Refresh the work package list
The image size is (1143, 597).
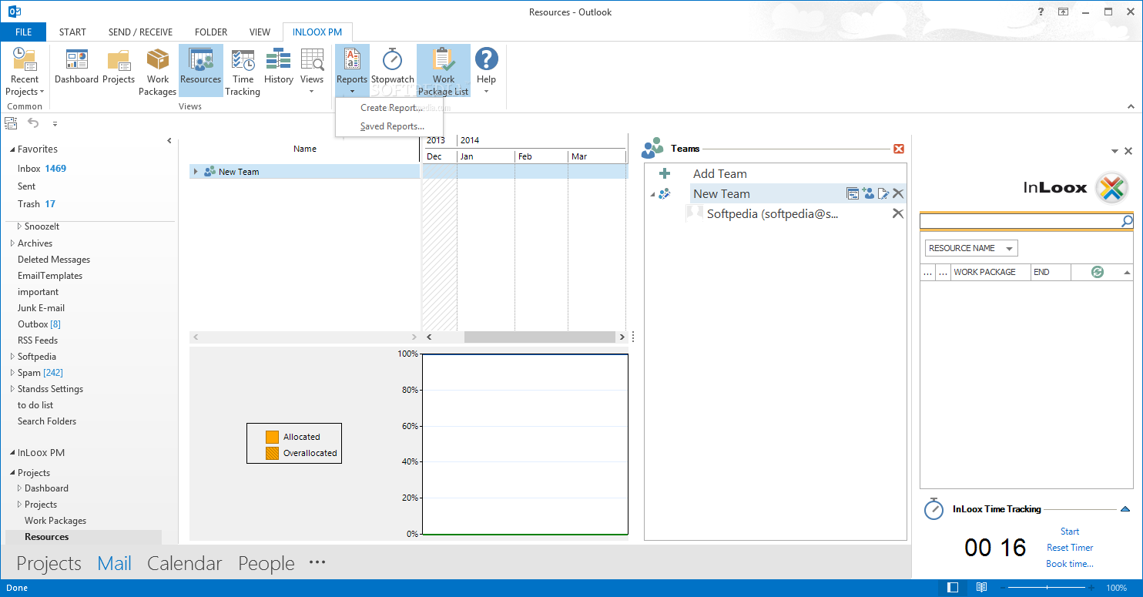(x=1098, y=272)
